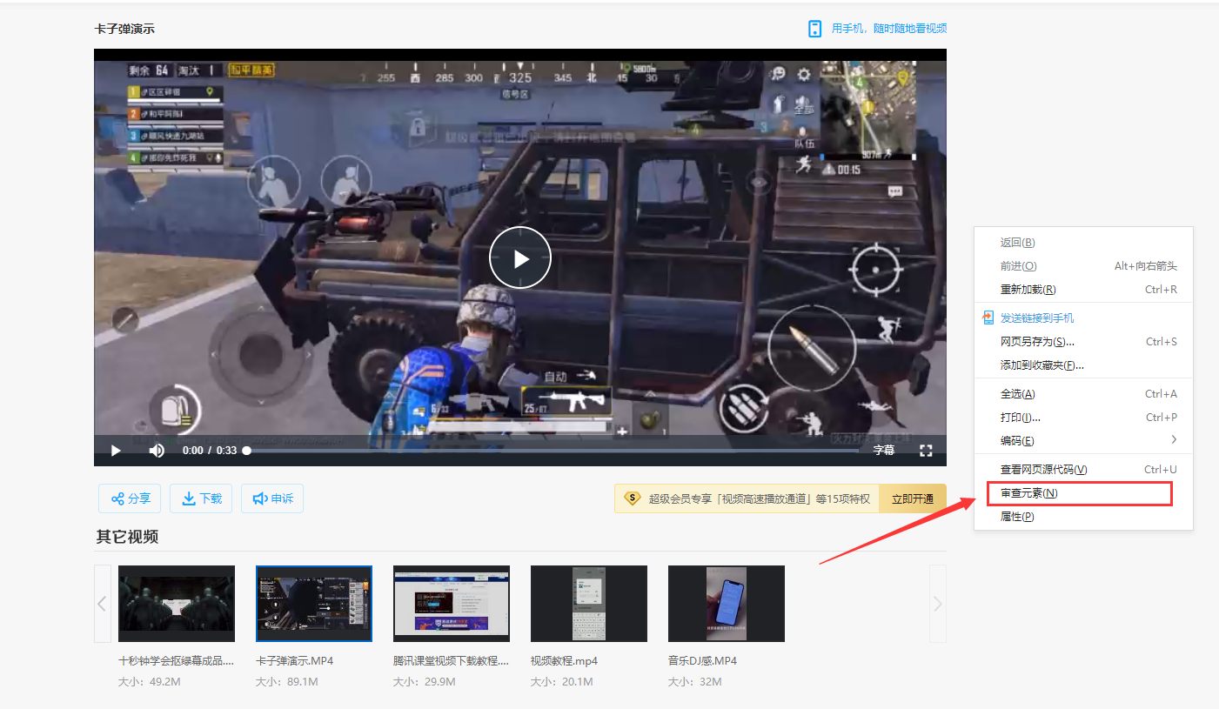This screenshot has width=1219, height=709.
Task: Choose 查看网页源代码(V) from context menu
Action: (x=1044, y=470)
